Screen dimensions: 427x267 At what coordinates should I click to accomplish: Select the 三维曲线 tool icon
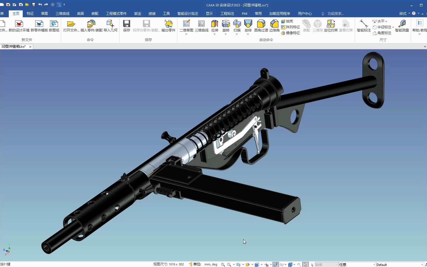[202, 26]
